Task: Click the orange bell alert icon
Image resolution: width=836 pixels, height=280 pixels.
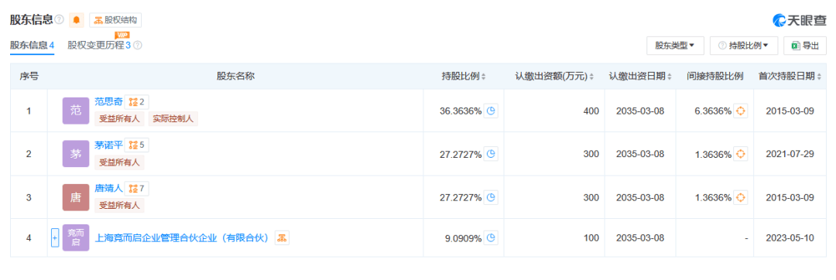Action: click(x=76, y=20)
